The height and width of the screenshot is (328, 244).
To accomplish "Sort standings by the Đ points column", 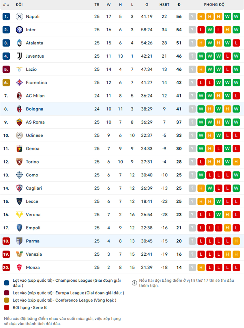I will (179, 5).
